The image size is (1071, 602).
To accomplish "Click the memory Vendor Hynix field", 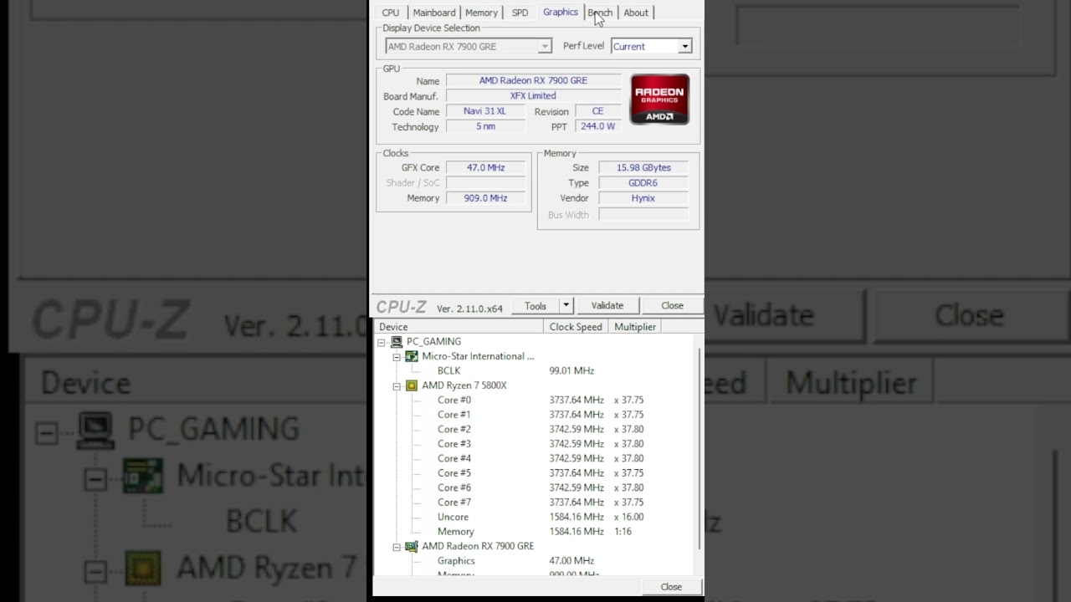I will 643,198.
